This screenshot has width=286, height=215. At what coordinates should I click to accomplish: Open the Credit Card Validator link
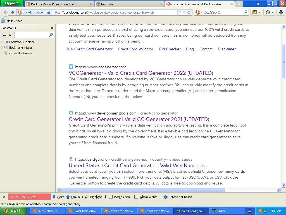point(135,49)
